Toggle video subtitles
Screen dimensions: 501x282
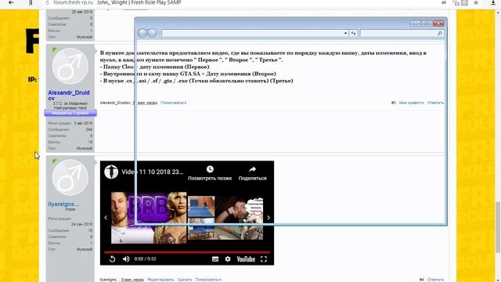215,259
